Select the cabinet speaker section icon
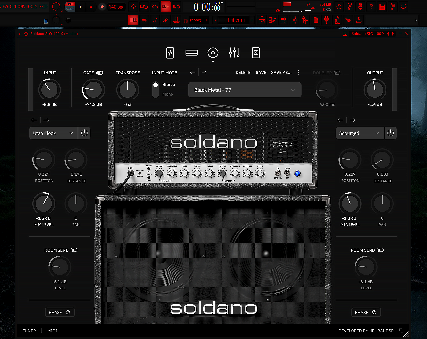The width and height of the screenshot is (427, 339). [x=213, y=53]
